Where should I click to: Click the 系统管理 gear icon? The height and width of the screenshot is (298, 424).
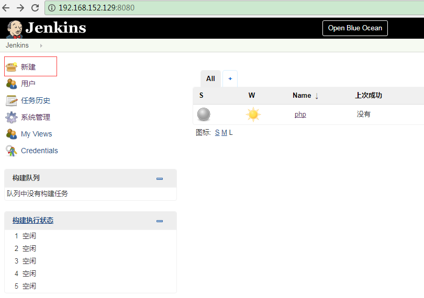point(12,117)
